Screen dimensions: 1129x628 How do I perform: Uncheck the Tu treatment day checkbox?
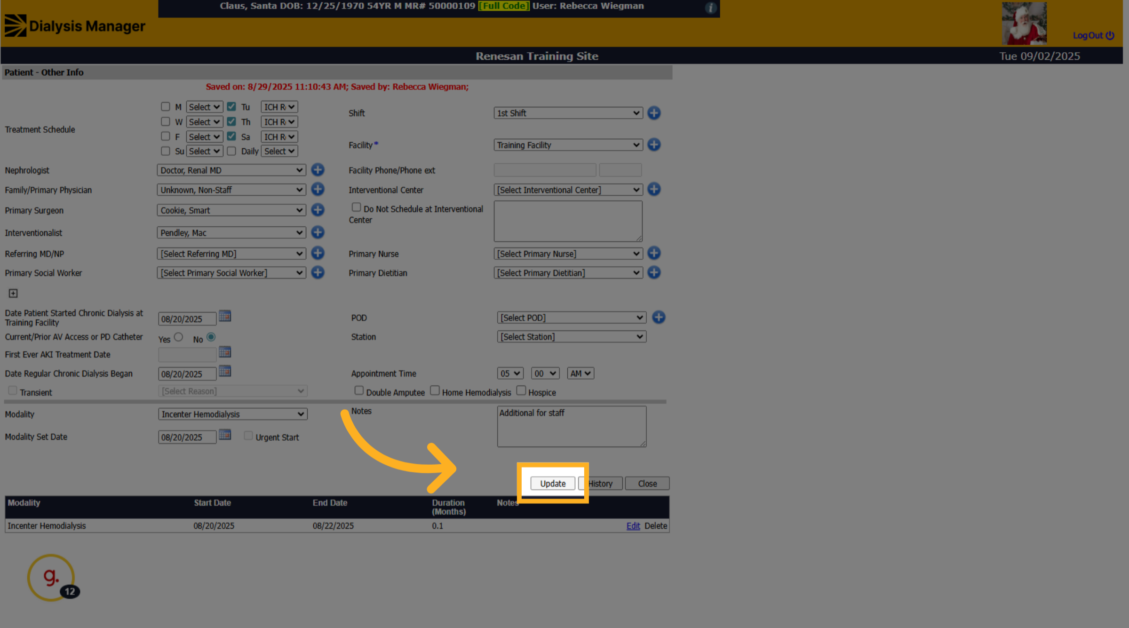click(x=231, y=106)
